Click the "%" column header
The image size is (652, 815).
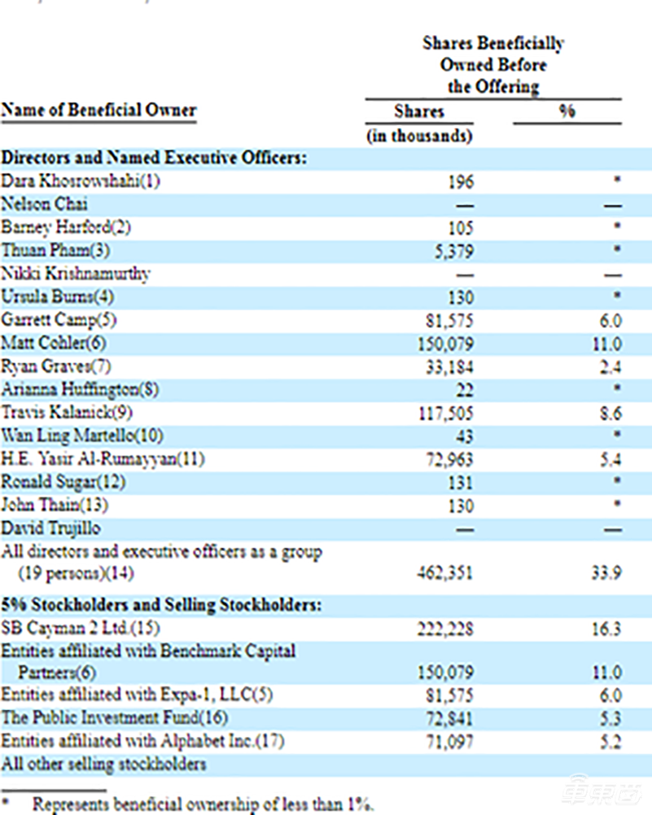coord(567,112)
